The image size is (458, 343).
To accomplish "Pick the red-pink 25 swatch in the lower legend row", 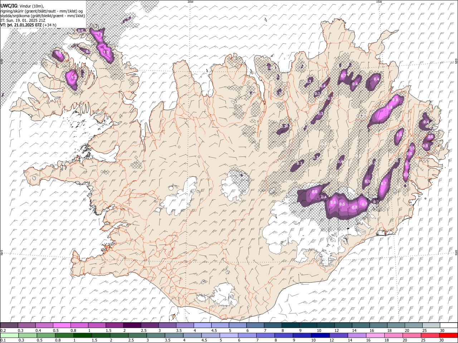I will point(430,335).
